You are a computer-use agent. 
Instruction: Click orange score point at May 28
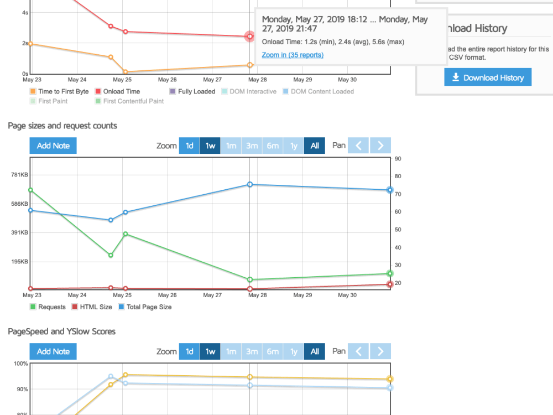pyautogui.click(x=250, y=377)
